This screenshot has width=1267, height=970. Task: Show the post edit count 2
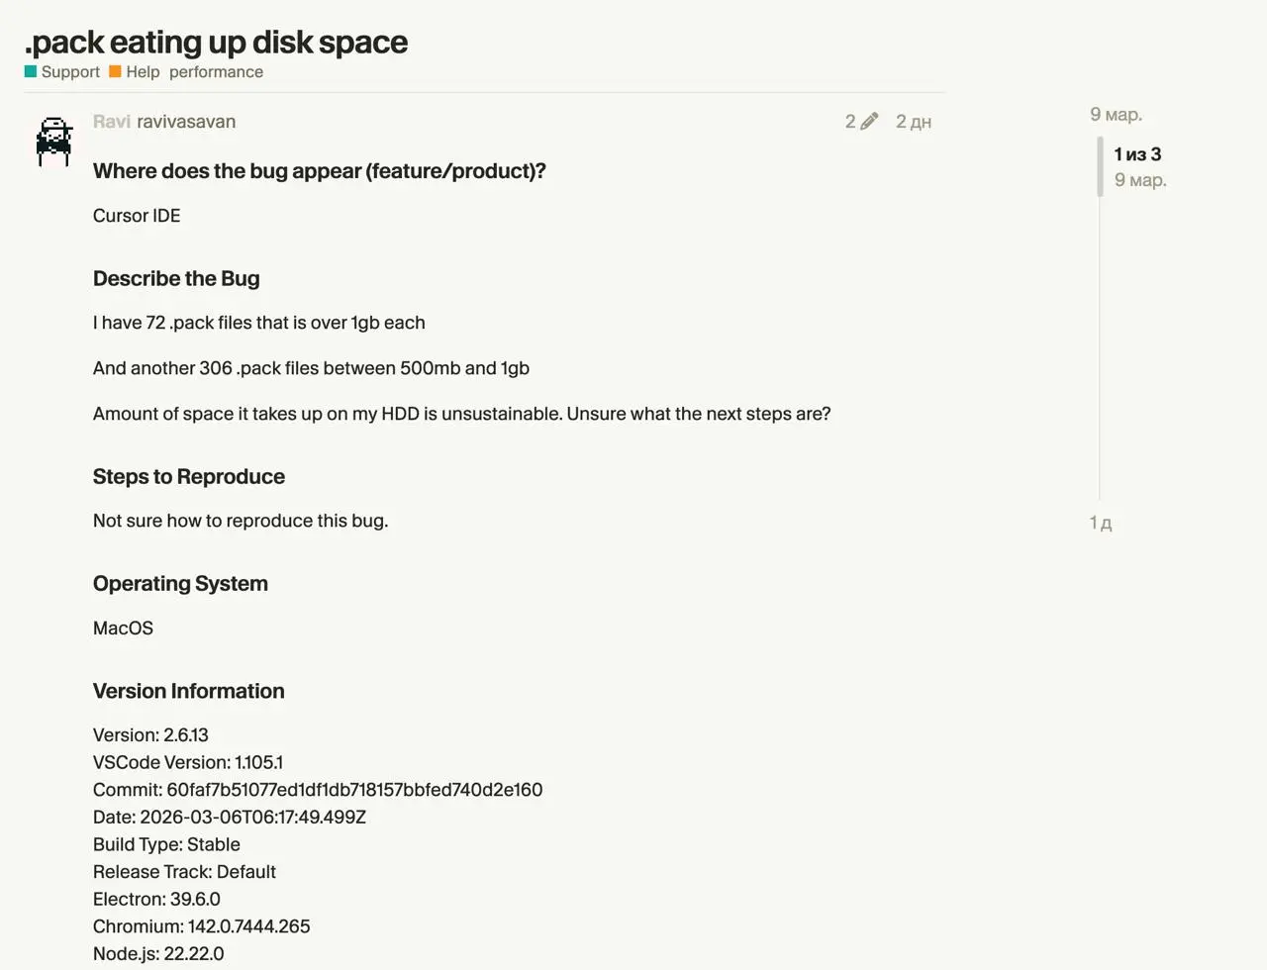pyautogui.click(x=850, y=122)
